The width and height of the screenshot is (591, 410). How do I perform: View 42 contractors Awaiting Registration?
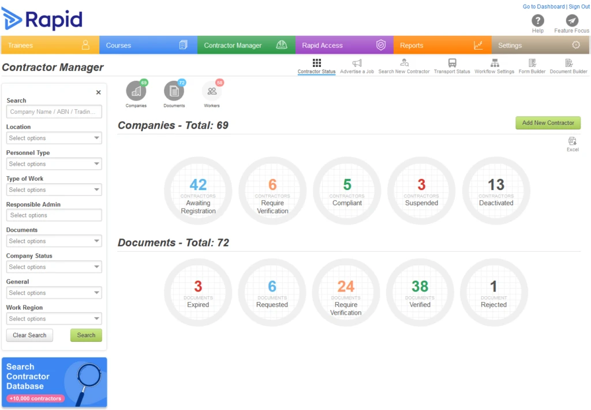click(x=198, y=191)
